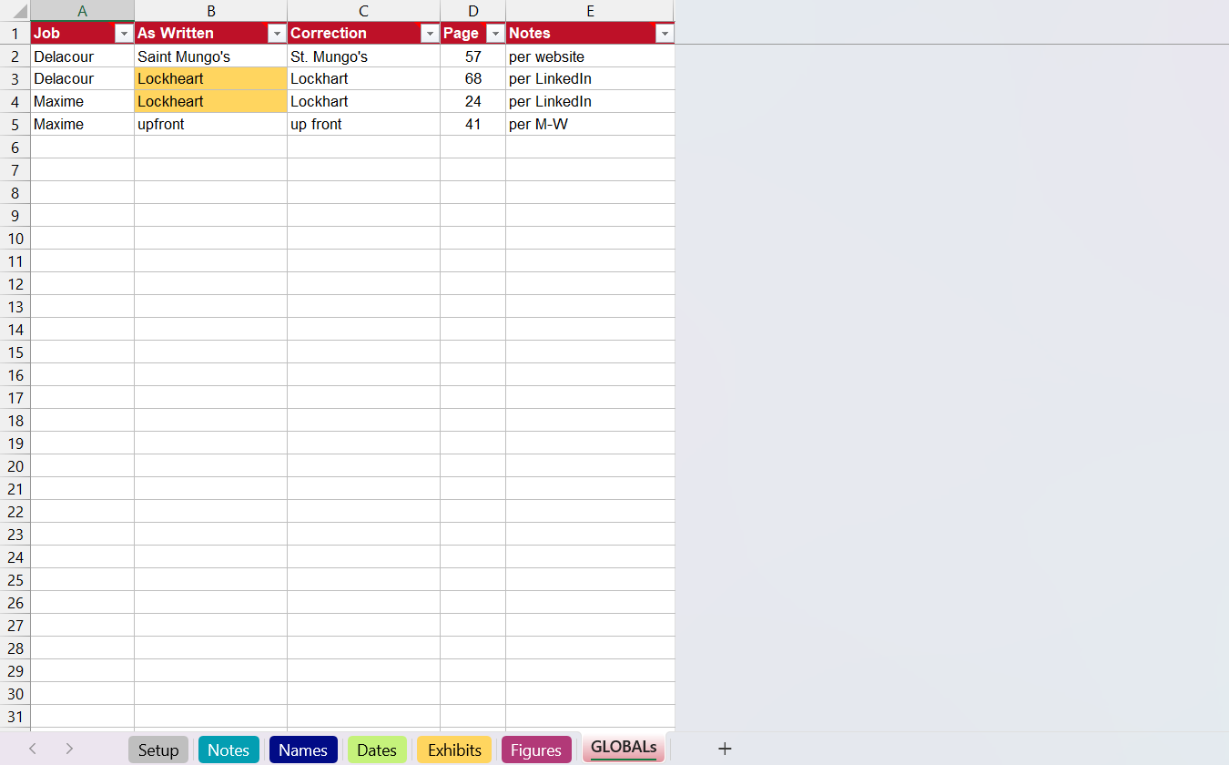1229x765 pixels.
Task: Select row 12 header
Action: 15,284
